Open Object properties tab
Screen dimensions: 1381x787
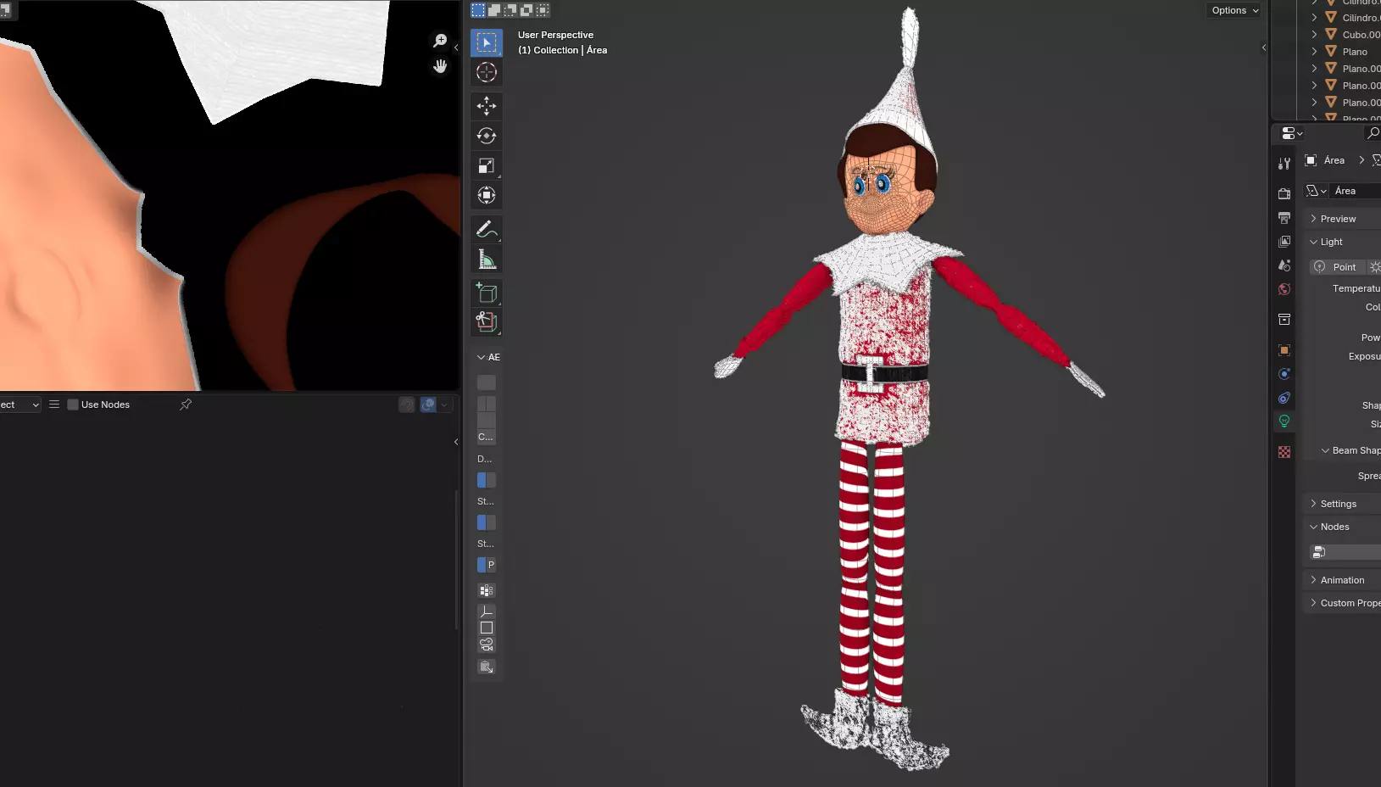pyautogui.click(x=1284, y=350)
